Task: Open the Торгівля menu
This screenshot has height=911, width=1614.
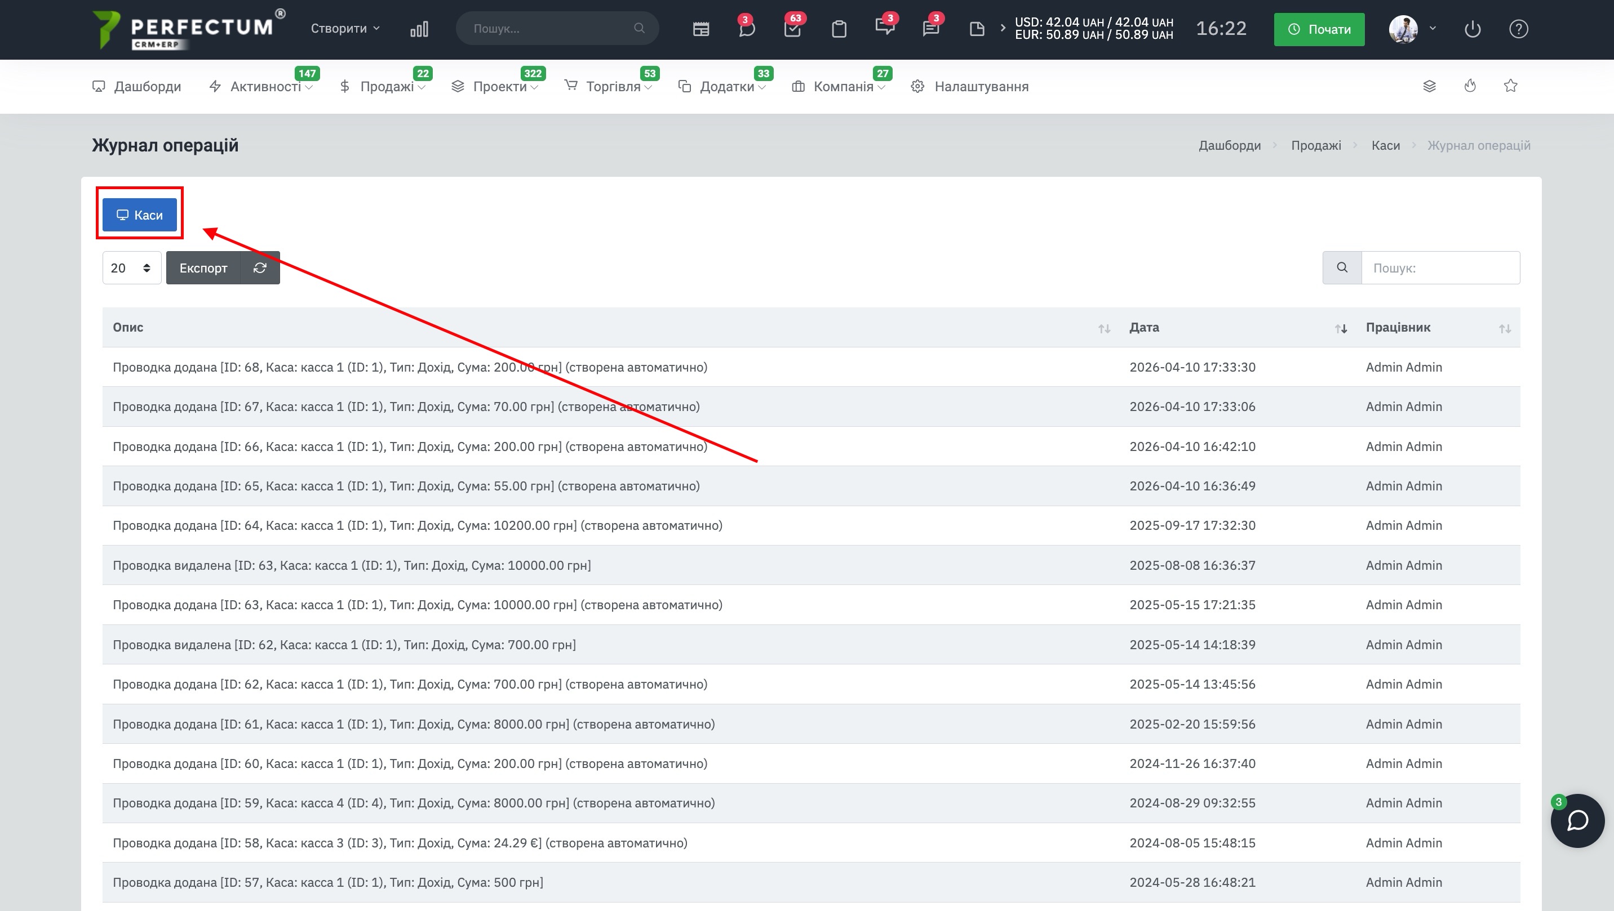Action: tap(613, 86)
